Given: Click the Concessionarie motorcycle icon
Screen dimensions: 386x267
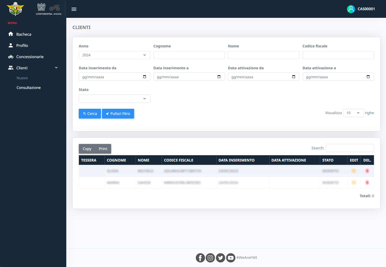Looking at the screenshot, I should coord(11,57).
